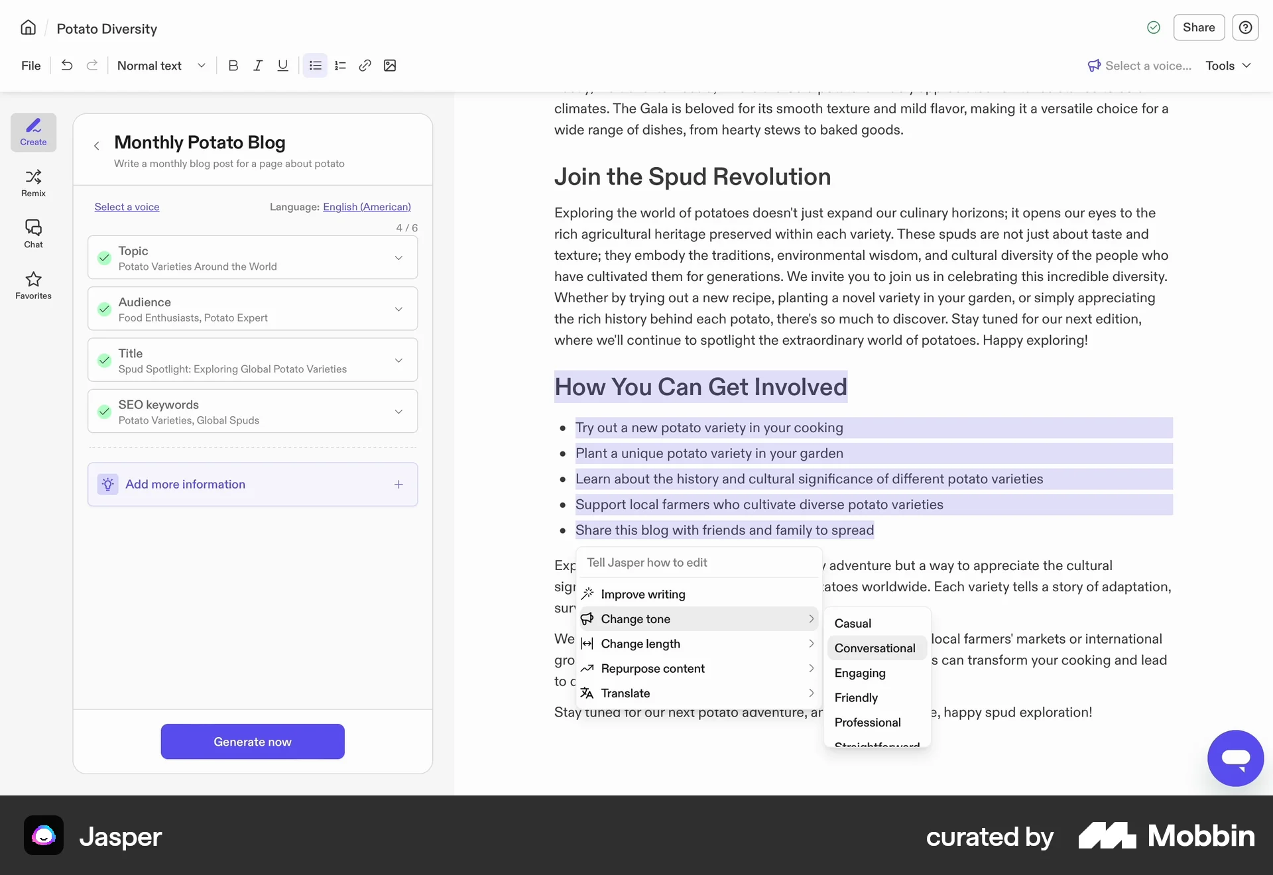Expand the Topic field
Screen dimensions: 1273x875
click(x=398, y=258)
